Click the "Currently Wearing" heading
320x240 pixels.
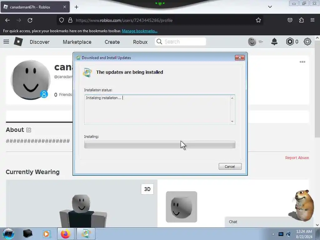pos(32,172)
